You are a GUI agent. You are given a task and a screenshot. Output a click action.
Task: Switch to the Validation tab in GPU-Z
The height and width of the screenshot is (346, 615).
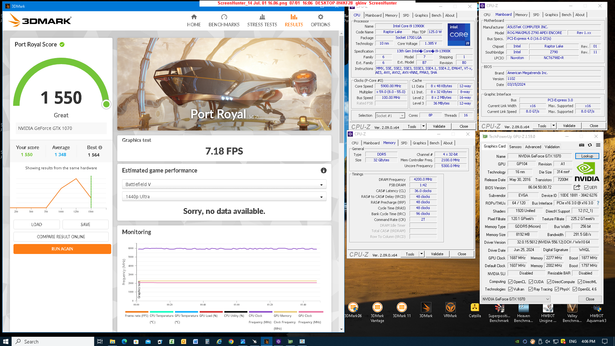(x=552, y=147)
